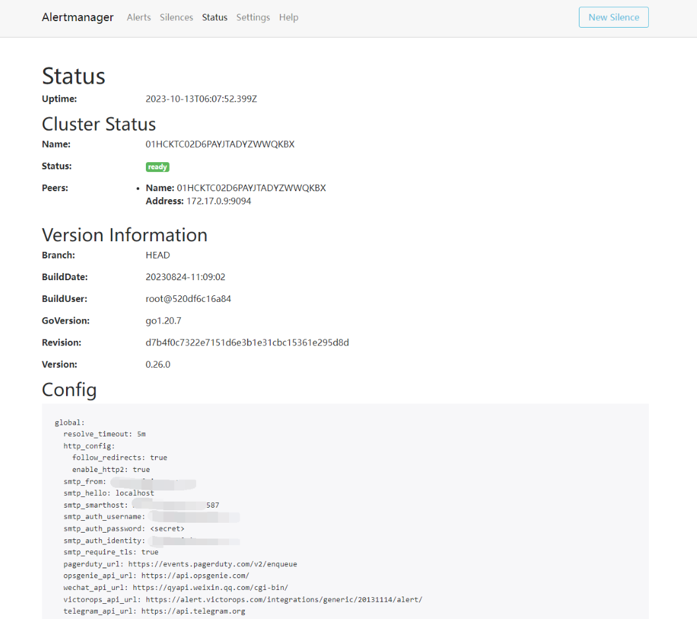Select the Status navigation item
Screen dimensions: 697x619
click(215, 17)
